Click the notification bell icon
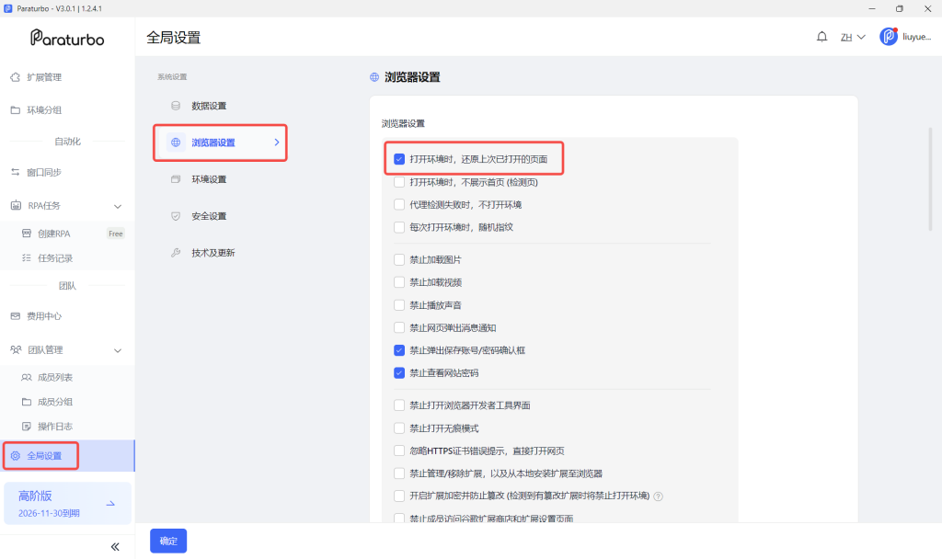 point(821,37)
